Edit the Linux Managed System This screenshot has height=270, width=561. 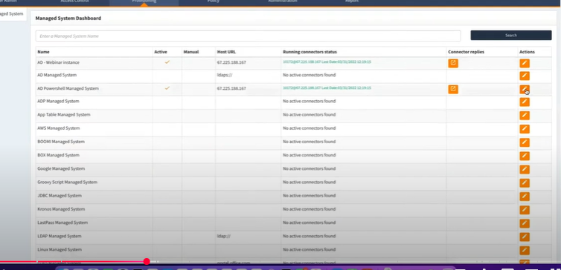[525, 251]
